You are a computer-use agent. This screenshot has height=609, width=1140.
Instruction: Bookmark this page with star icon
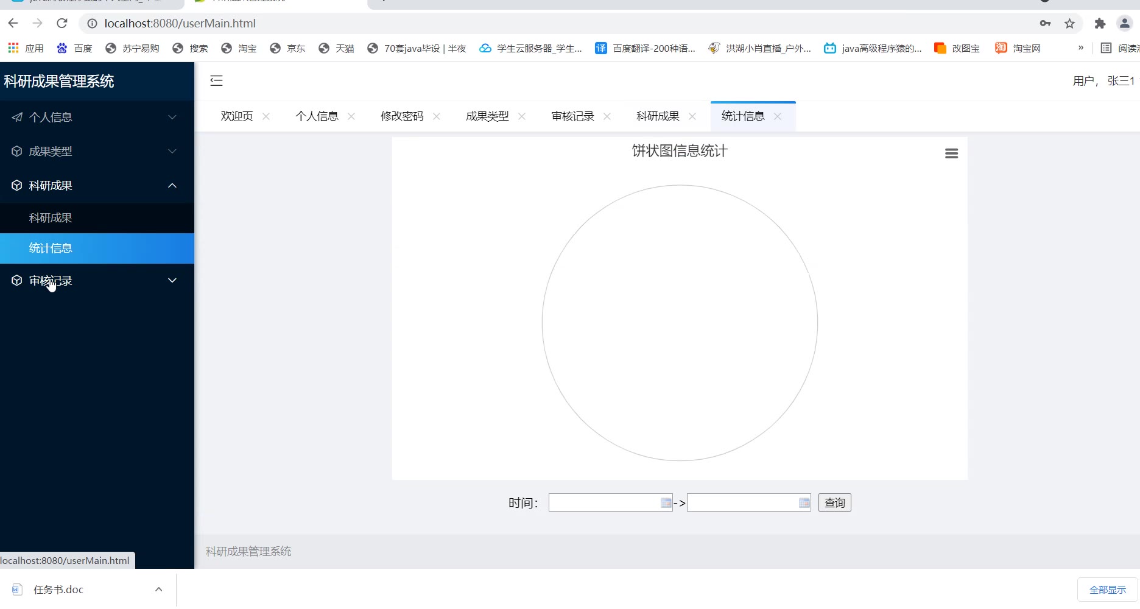1069,23
